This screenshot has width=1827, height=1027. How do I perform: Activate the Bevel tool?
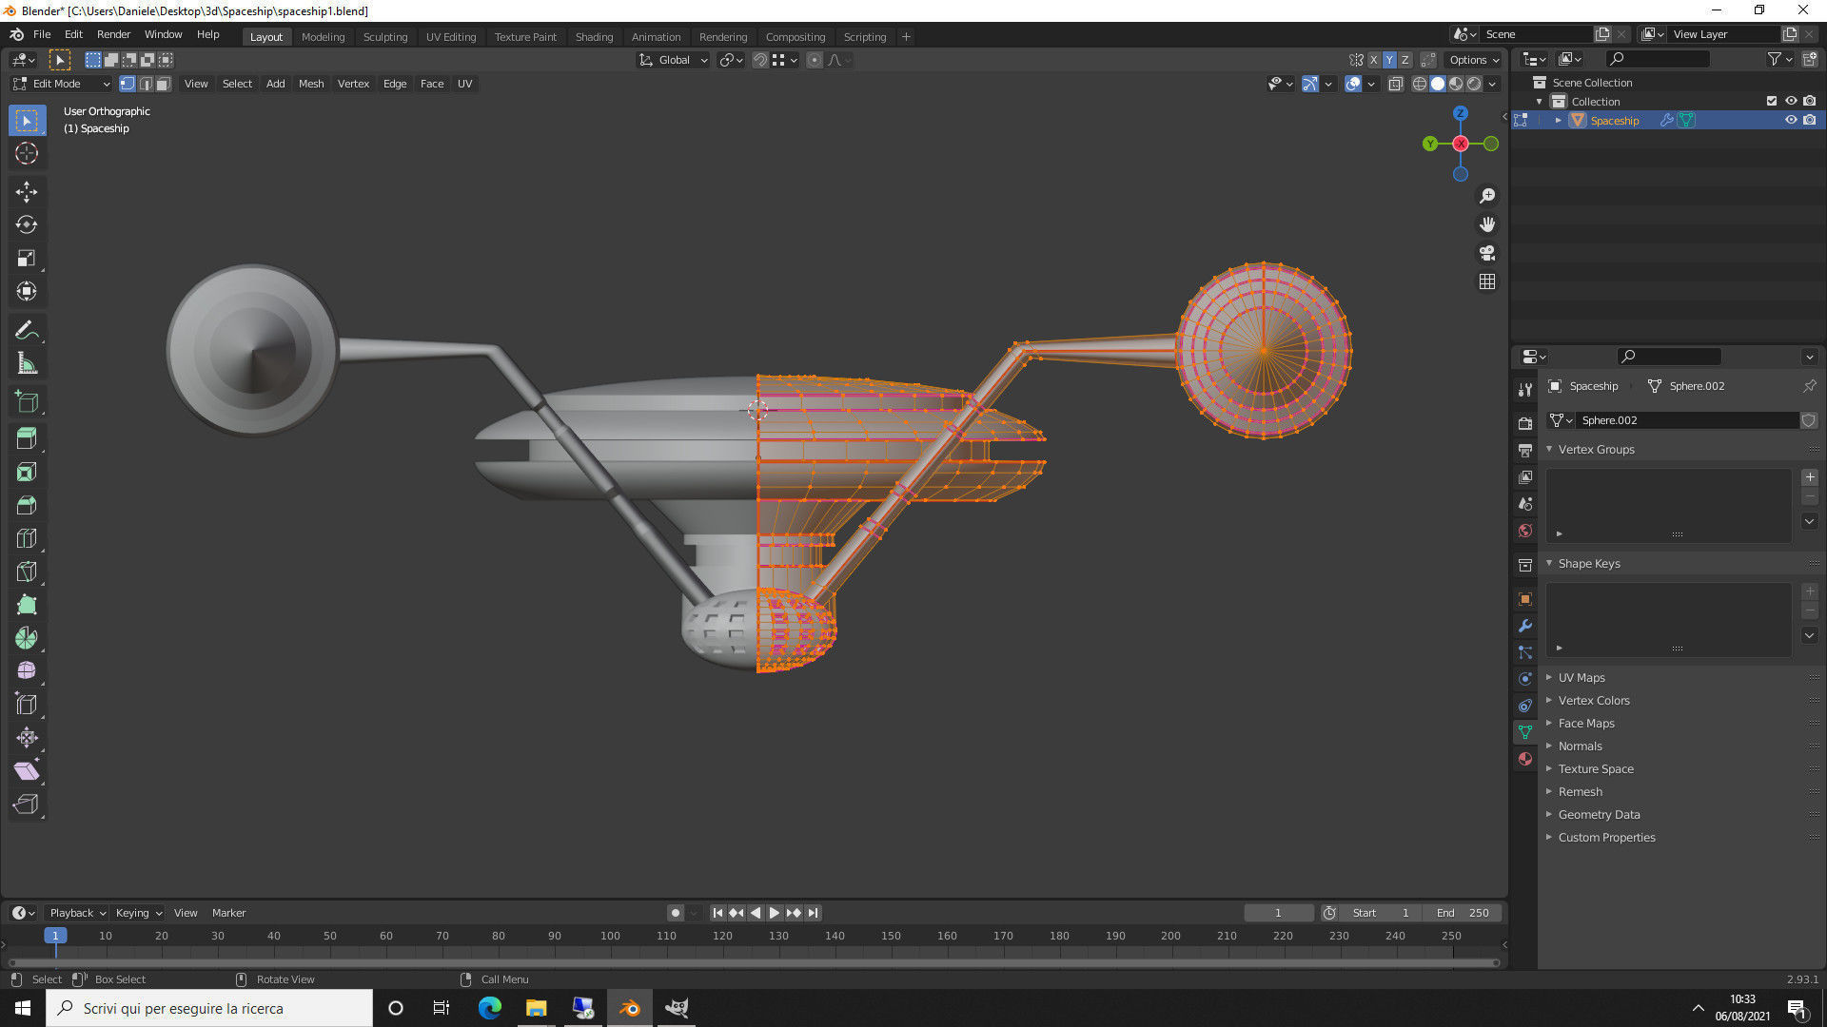27,506
